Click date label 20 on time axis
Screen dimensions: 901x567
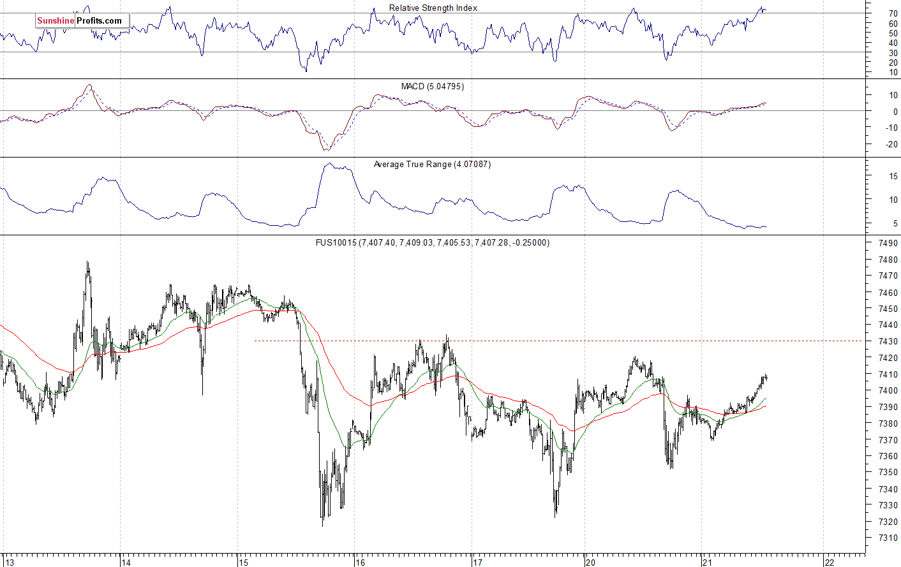(590, 563)
